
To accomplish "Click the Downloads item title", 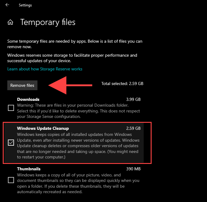I will click(x=28, y=99).
